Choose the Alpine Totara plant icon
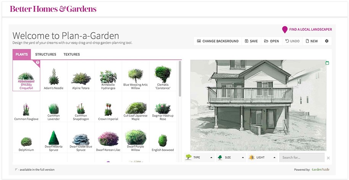349x180 pixels. [81, 78]
